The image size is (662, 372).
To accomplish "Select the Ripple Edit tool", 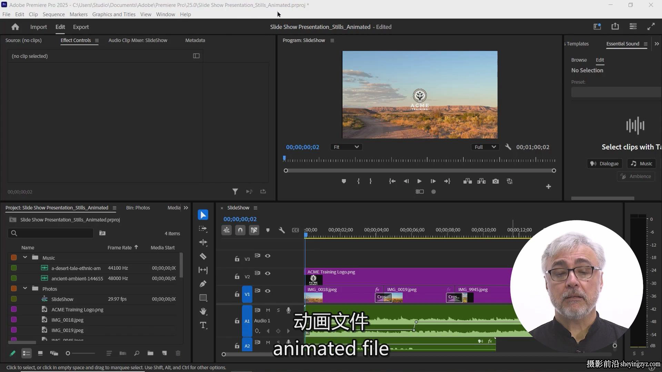I will click(203, 242).
